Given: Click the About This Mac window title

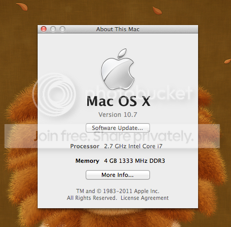Looking at the screenshot, I should (x=118, y=29).
